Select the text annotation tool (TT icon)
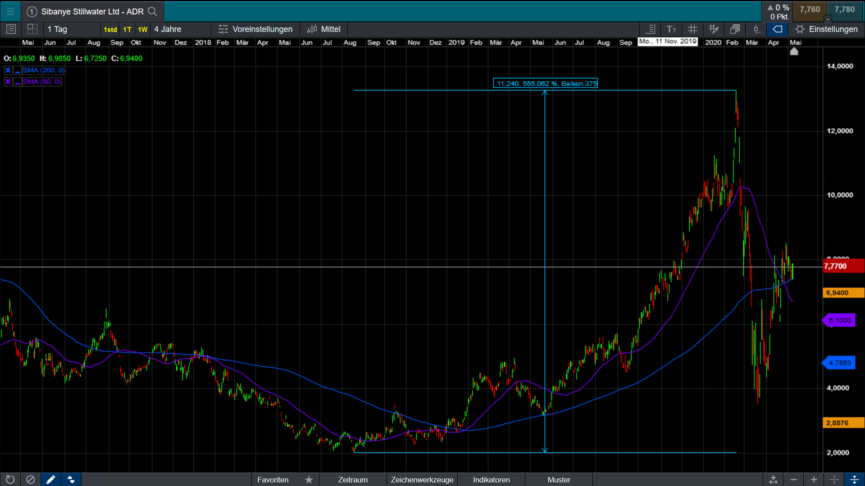Image resolution: width=865 pixels, height=486 pixels. pyautogui.click(x=671, y=29)
